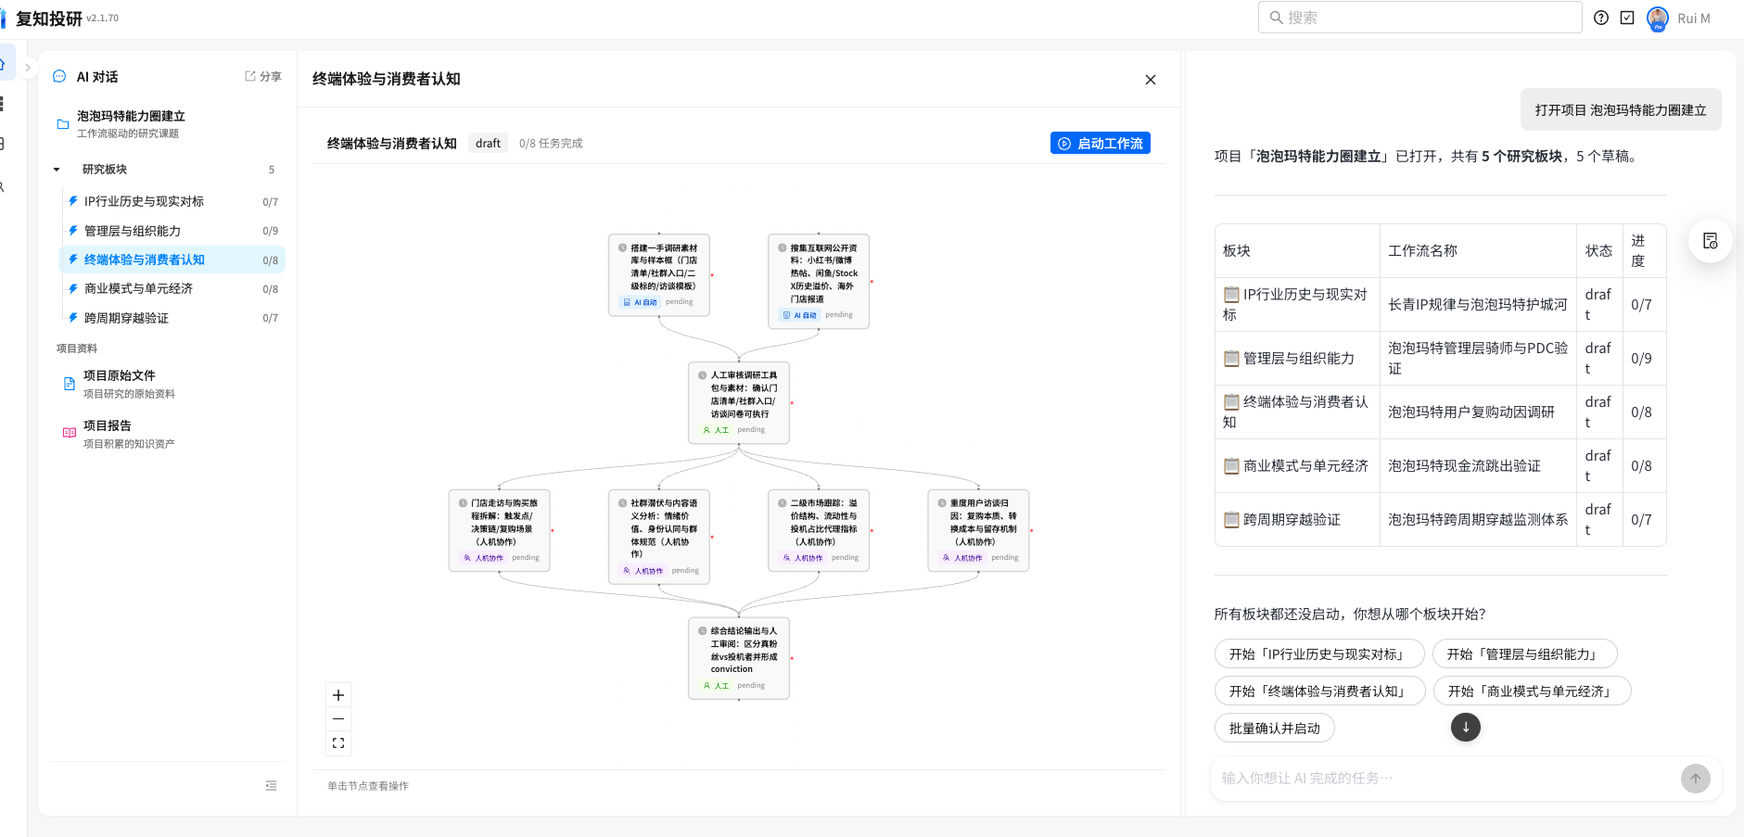The height and width of the screenshot is (837, 1744).
Task: Select IP行业历史与现实对标 in tree
Action: [172, 201]
